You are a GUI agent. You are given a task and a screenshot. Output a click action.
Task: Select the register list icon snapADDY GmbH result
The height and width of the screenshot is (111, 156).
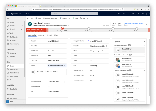pyautogui.click(x=129, y=93)
